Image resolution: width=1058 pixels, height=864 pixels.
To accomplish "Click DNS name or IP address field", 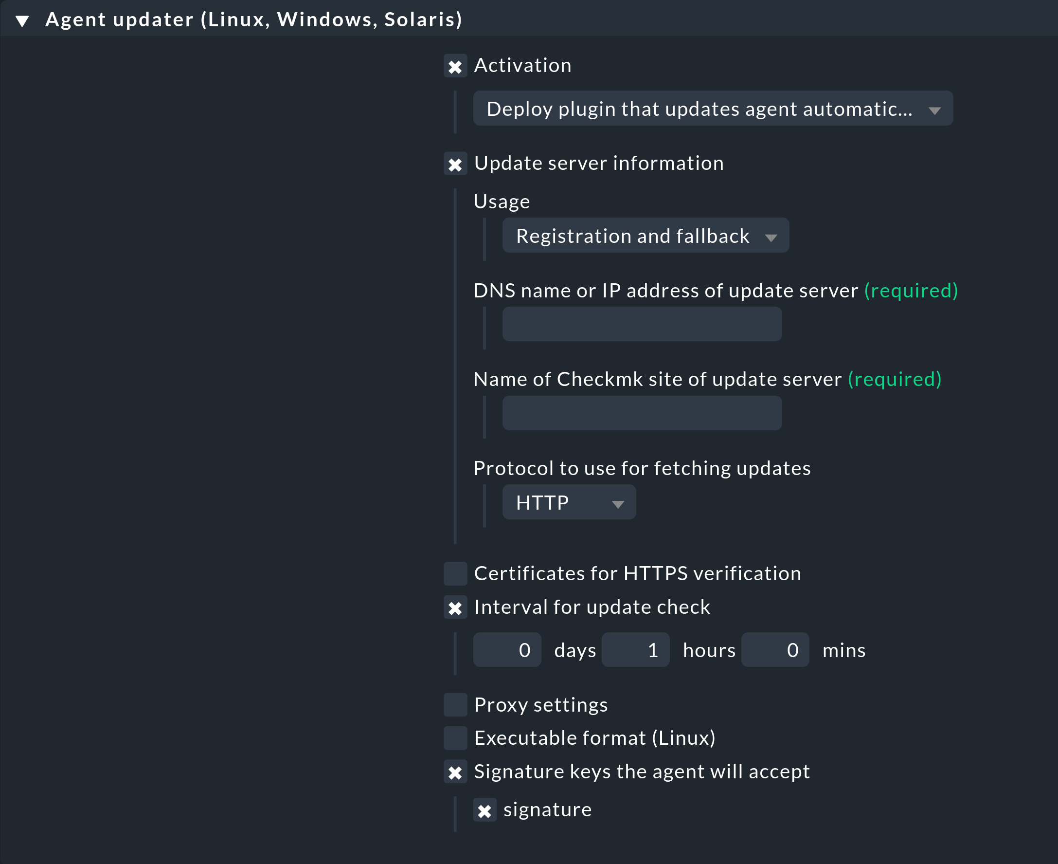I will coord(642,324).
